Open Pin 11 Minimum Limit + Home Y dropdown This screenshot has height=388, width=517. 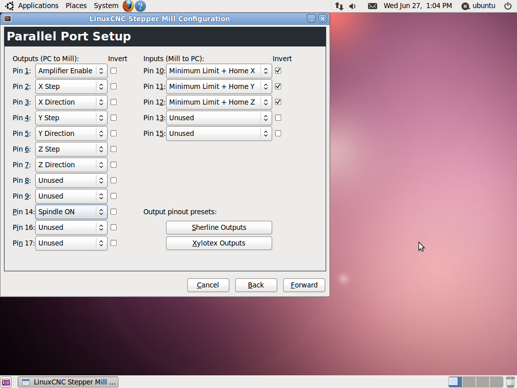(219, 86)
